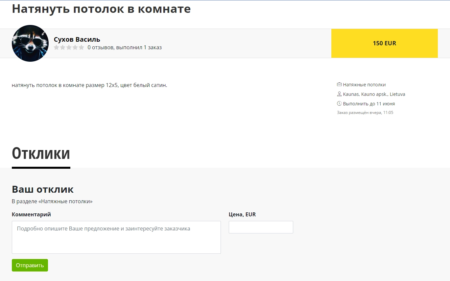This screenshot has height=281, width=450.
Task: Select the third rating star
Action: 69,48
